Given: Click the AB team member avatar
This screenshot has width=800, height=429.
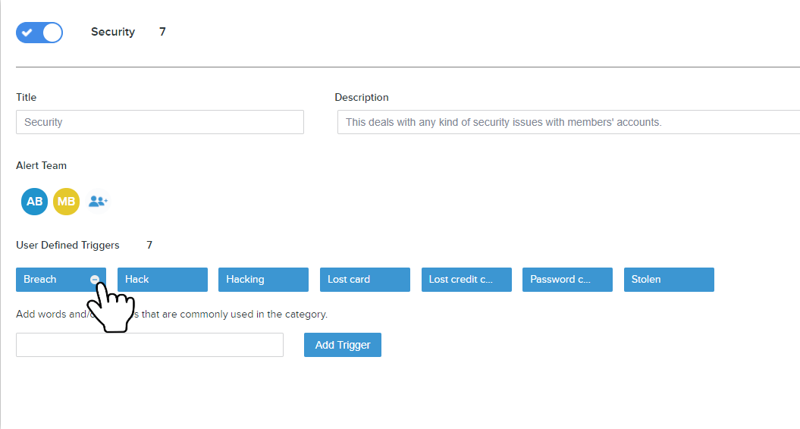Looking at the screenshot, I should point(35,202).
